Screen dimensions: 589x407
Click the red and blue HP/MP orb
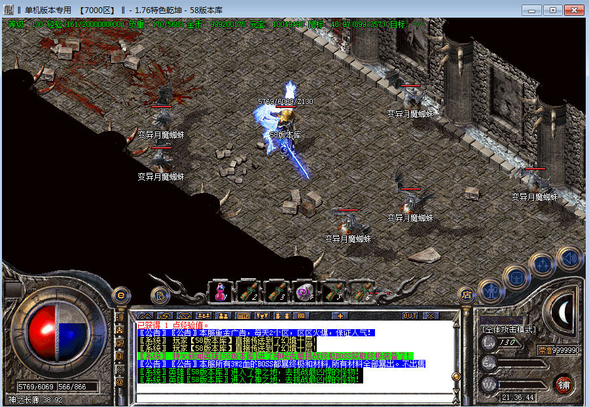[57, 331]
